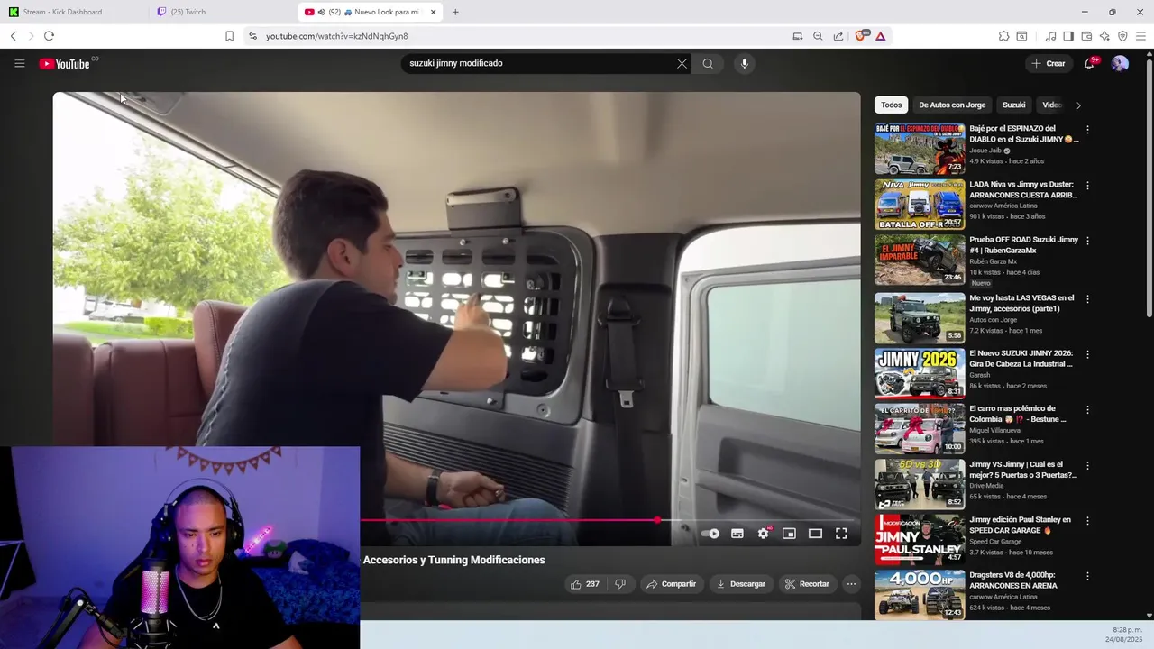Screen dimensions: 1154x649
Task: Open the YouTube hamburger guide menu
Action: click(x=19, y=63)
